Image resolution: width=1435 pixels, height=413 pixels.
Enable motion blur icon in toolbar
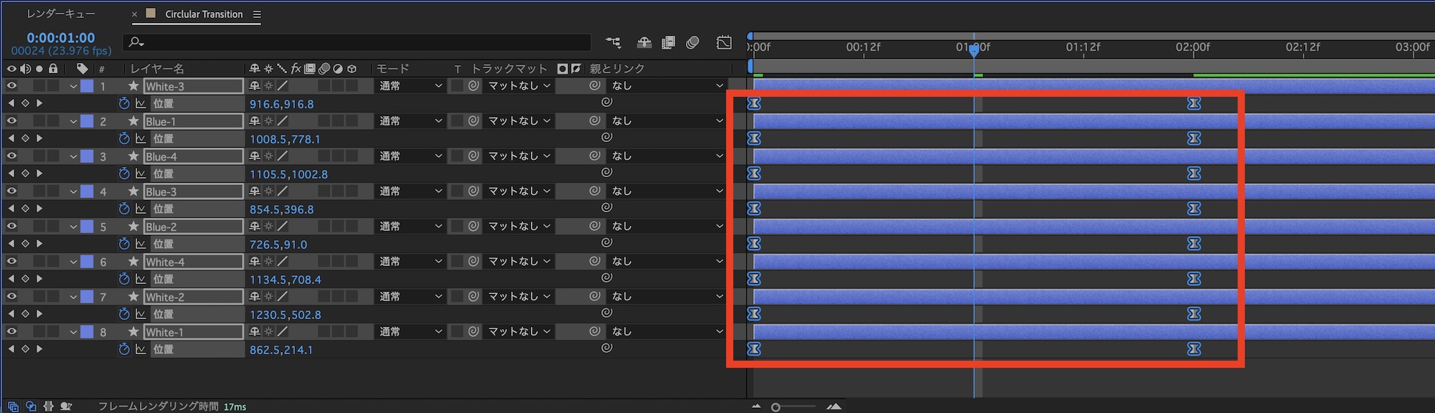click(692, 43)
